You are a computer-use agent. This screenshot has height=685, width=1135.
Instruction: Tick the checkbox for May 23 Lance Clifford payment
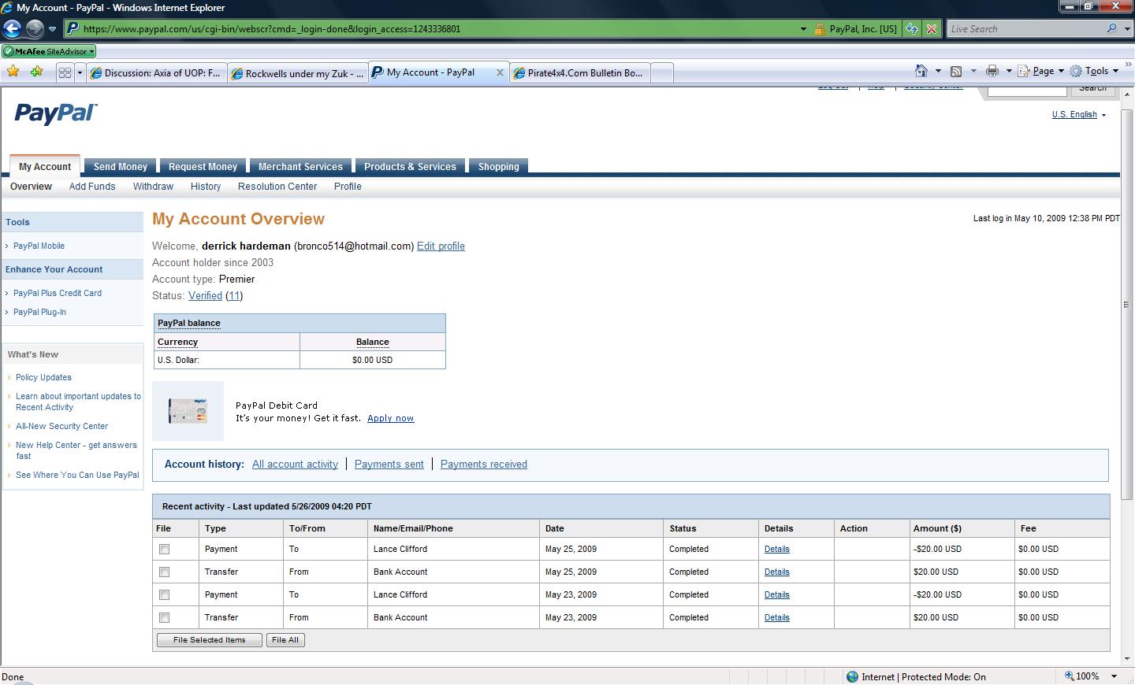[x=164, y=595]
